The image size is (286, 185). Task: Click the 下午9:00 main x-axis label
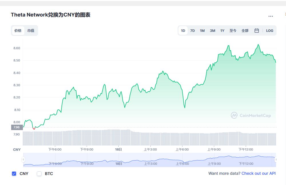pos(87,149)
